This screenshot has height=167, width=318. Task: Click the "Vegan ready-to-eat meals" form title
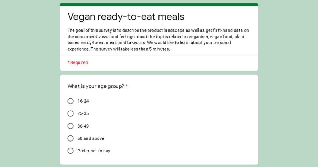pyautogui.click(x=126, y=17)
